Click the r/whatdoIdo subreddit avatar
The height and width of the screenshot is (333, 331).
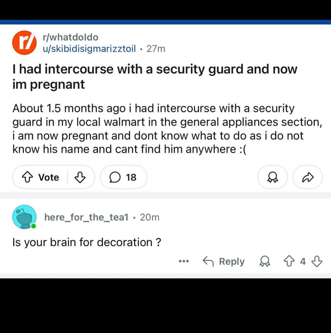24,43
